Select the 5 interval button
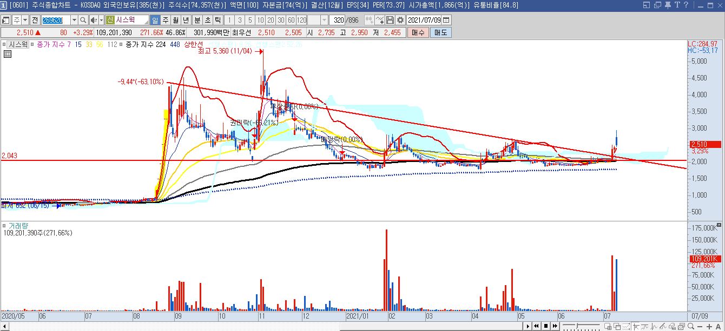 point(250,20)
